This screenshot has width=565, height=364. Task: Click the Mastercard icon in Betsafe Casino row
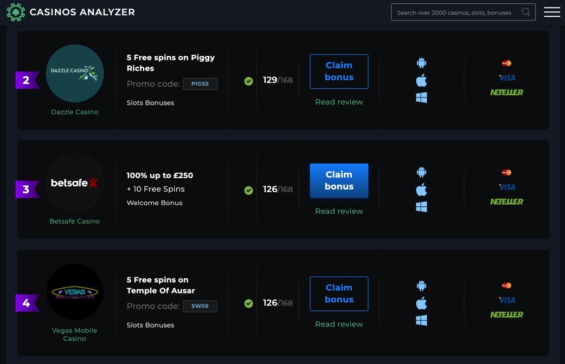click(506, 172)
